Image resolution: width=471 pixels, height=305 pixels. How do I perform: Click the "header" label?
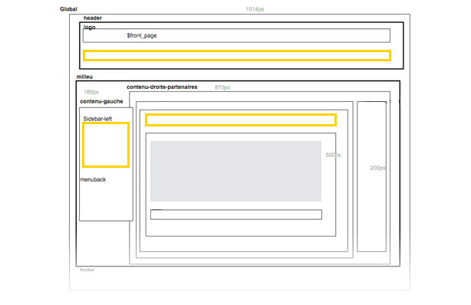point(93,18)
